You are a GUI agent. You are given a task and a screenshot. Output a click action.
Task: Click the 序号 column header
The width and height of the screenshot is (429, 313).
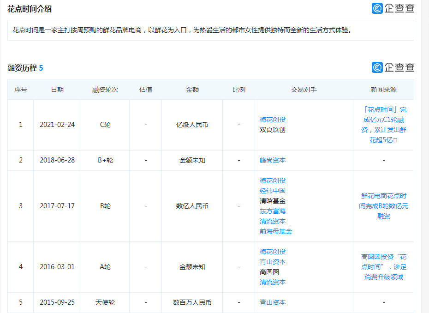20,90
